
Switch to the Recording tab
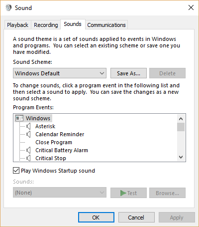click(x=46, y=25)
